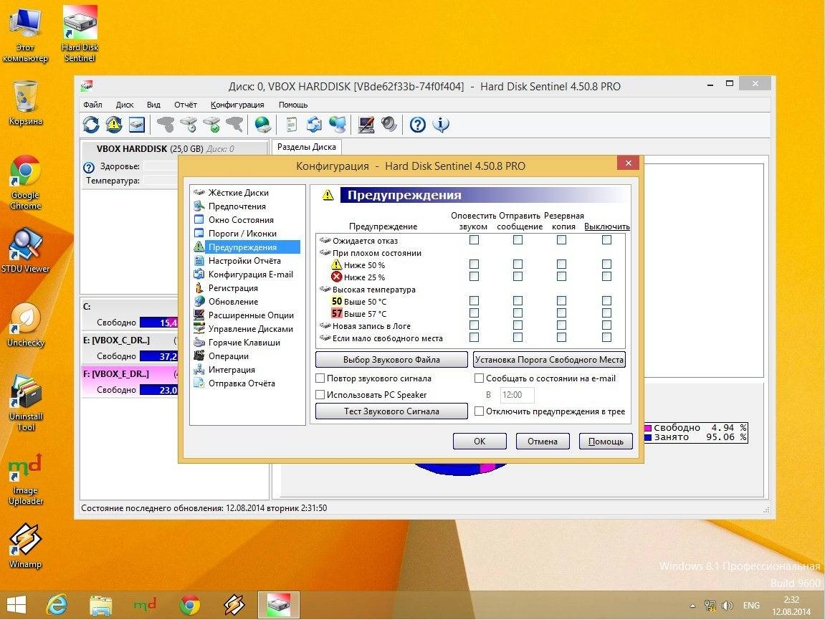
Task: Open the Помощь menu
Action: coord(293,105)
